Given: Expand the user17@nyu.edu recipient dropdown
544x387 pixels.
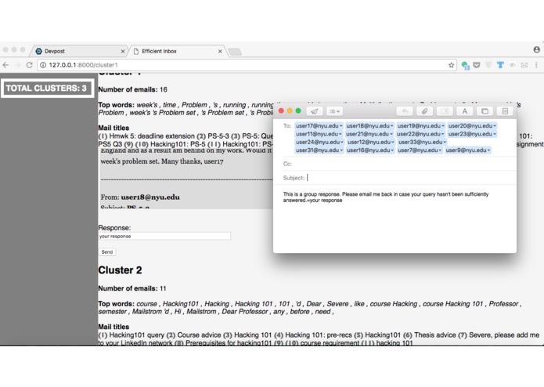Looking at the screenshot, I should (341, 126).
